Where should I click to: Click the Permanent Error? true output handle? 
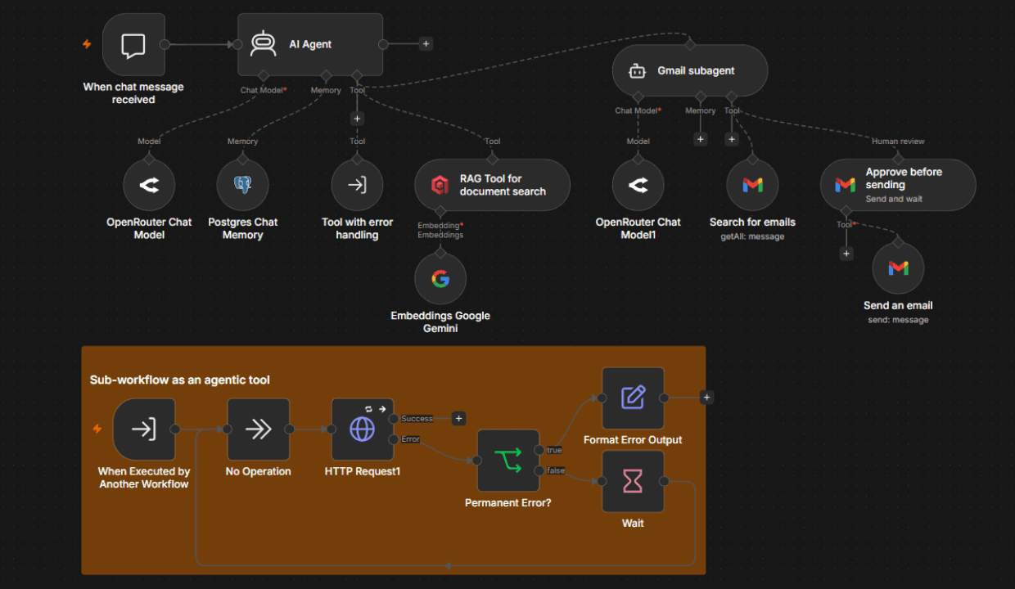pyautogui.click(x=539, y=450)
